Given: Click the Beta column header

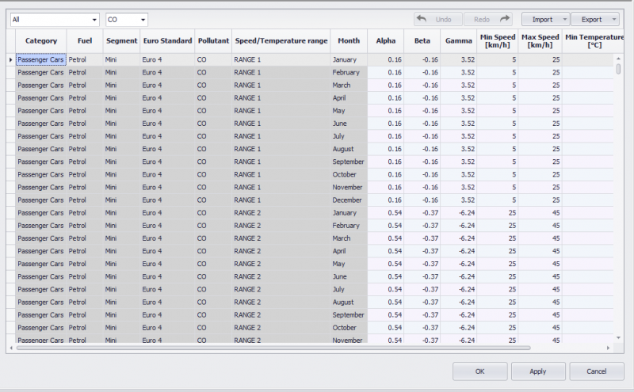Looking at the screenshot, I should click(422, 41).
